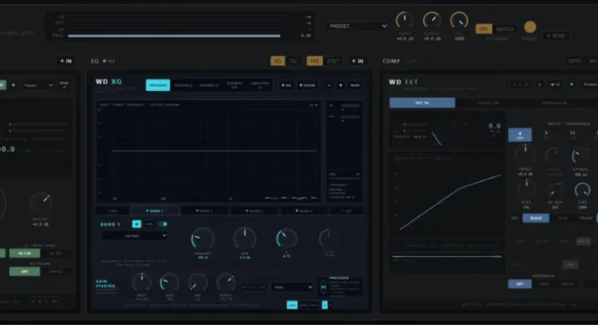Open the PRECISION tab in WD XQ
598x325 pixels.
pos(158,85)
